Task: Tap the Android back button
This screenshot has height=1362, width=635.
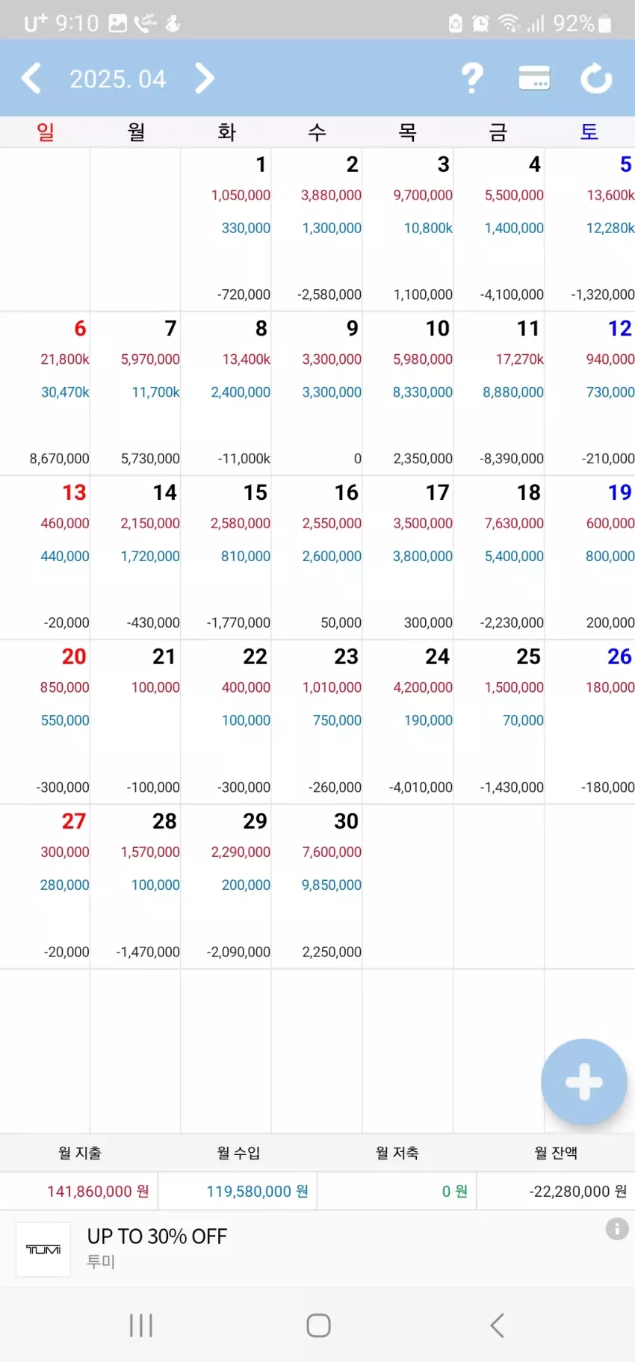Action: pos(497,1325)
